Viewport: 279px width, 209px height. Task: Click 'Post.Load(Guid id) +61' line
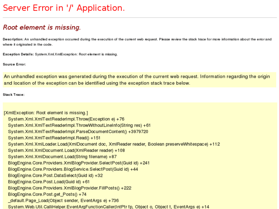click(x=49, y=182)
